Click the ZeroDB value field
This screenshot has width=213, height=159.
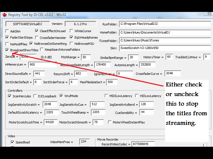[28, 57]
